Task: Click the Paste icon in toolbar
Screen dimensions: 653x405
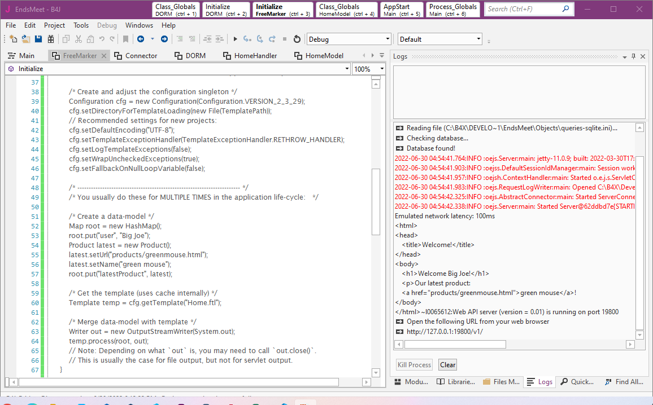Action: click(x=90, y=39)
